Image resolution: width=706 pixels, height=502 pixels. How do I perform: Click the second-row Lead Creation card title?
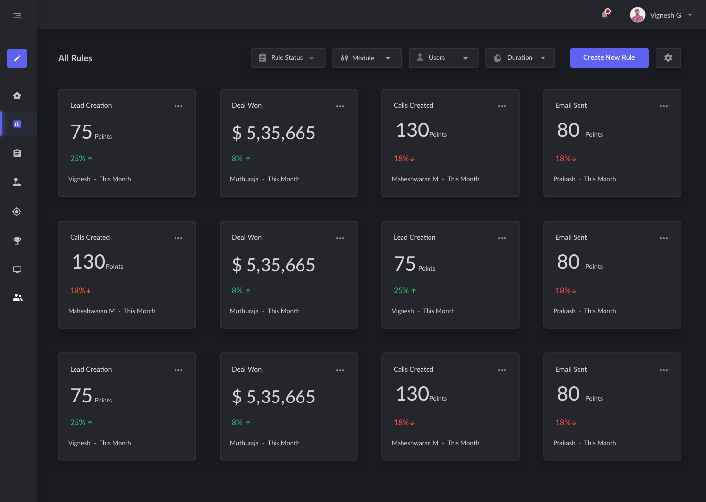pos(414,237)
